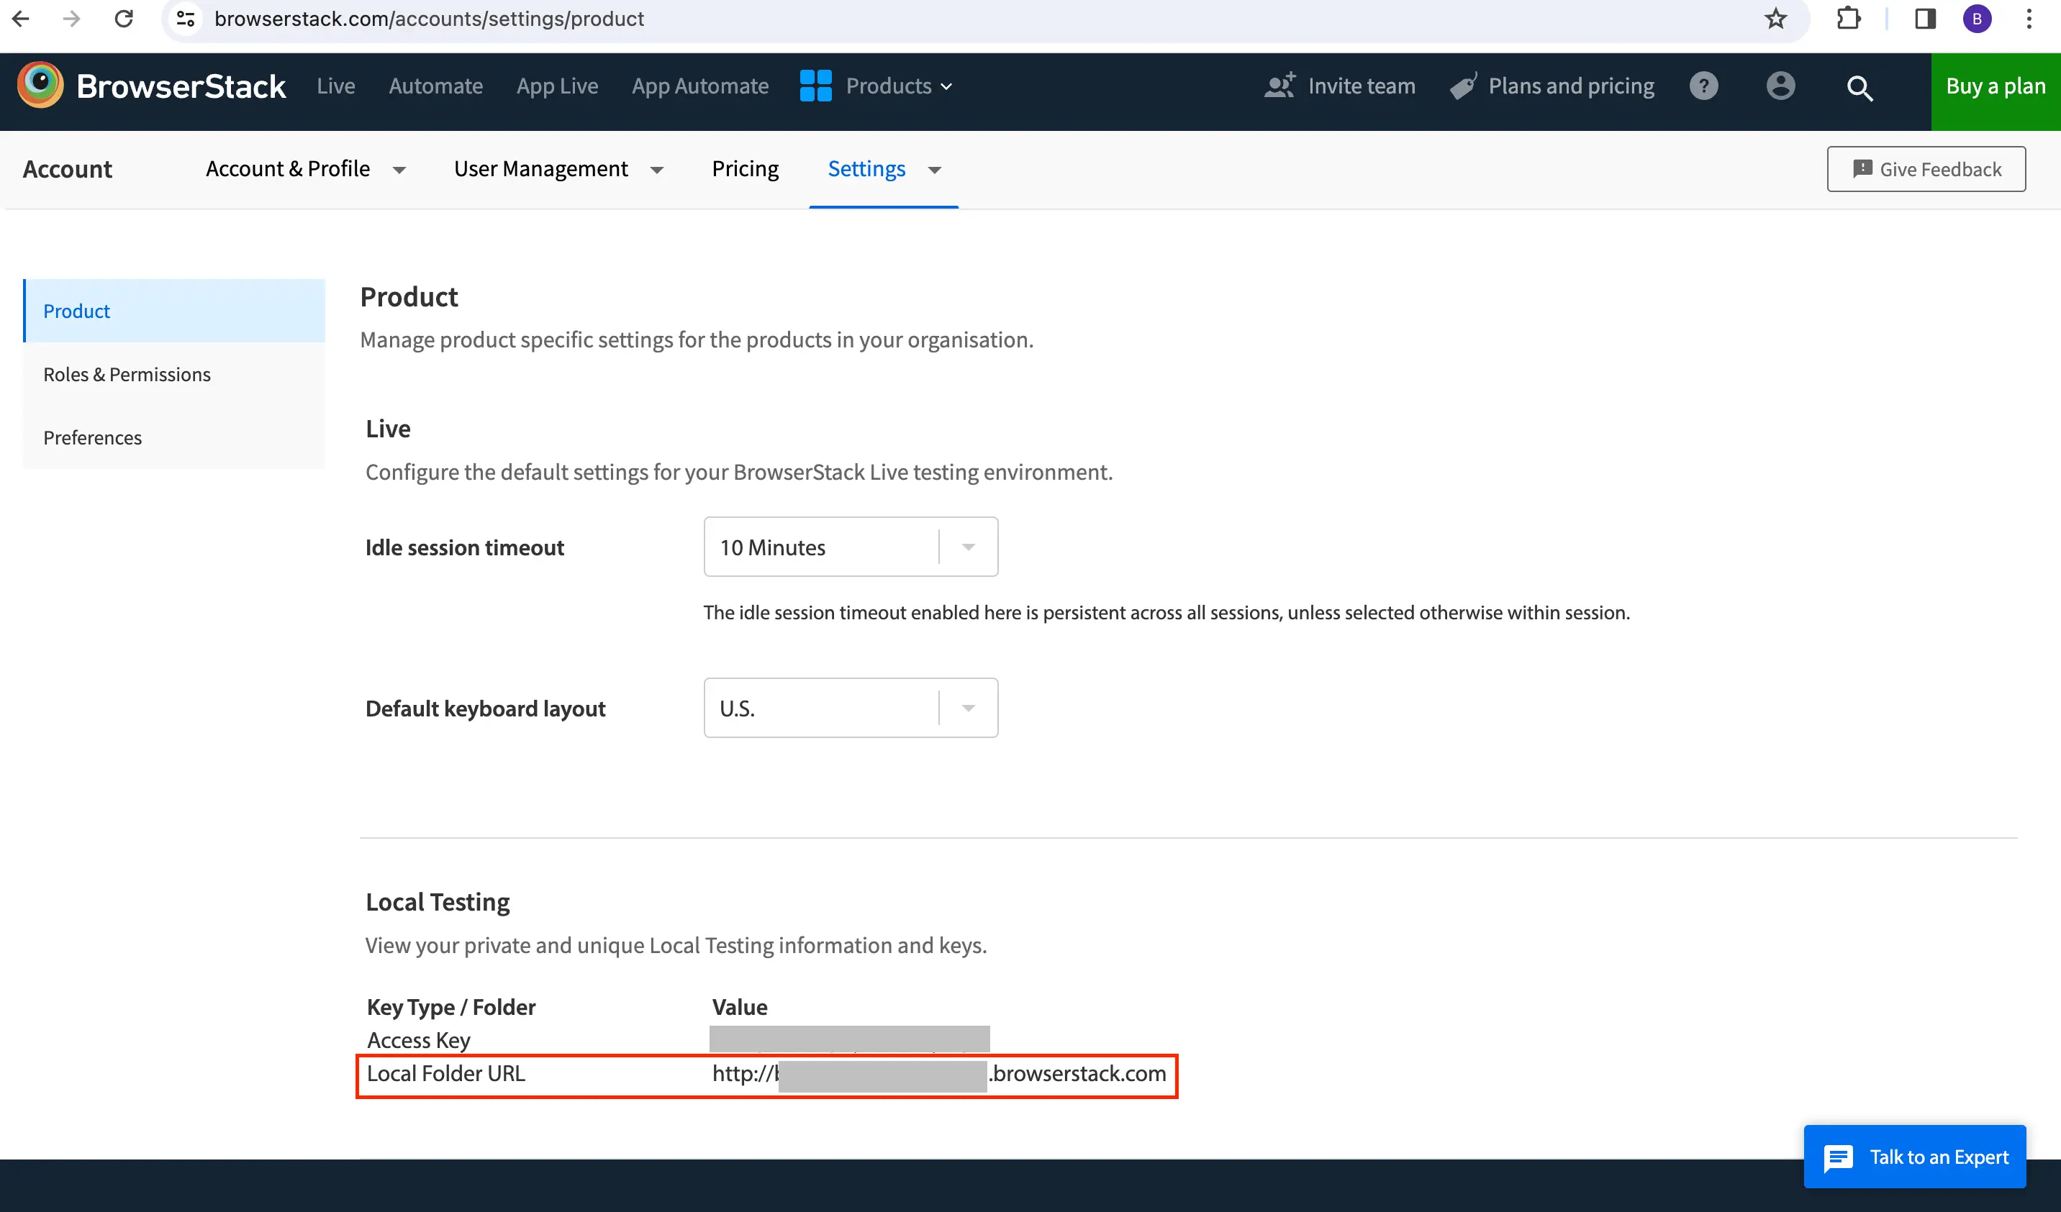Select Roles & Permissions in sidebar
The height and width of the screenshot is (1212, 2061).
127,374
